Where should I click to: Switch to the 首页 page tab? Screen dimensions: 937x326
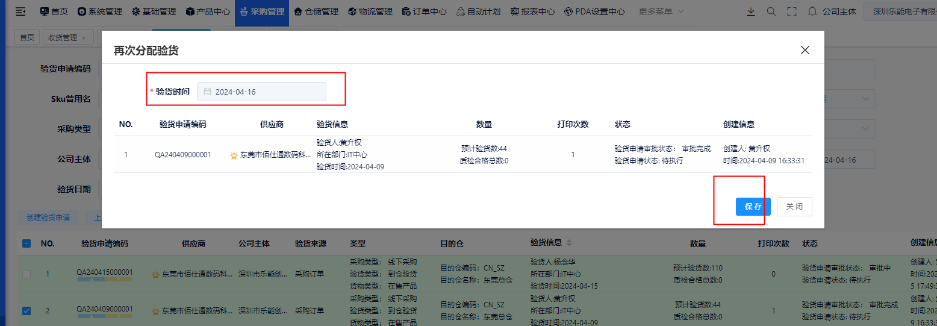tap(27, 37)
